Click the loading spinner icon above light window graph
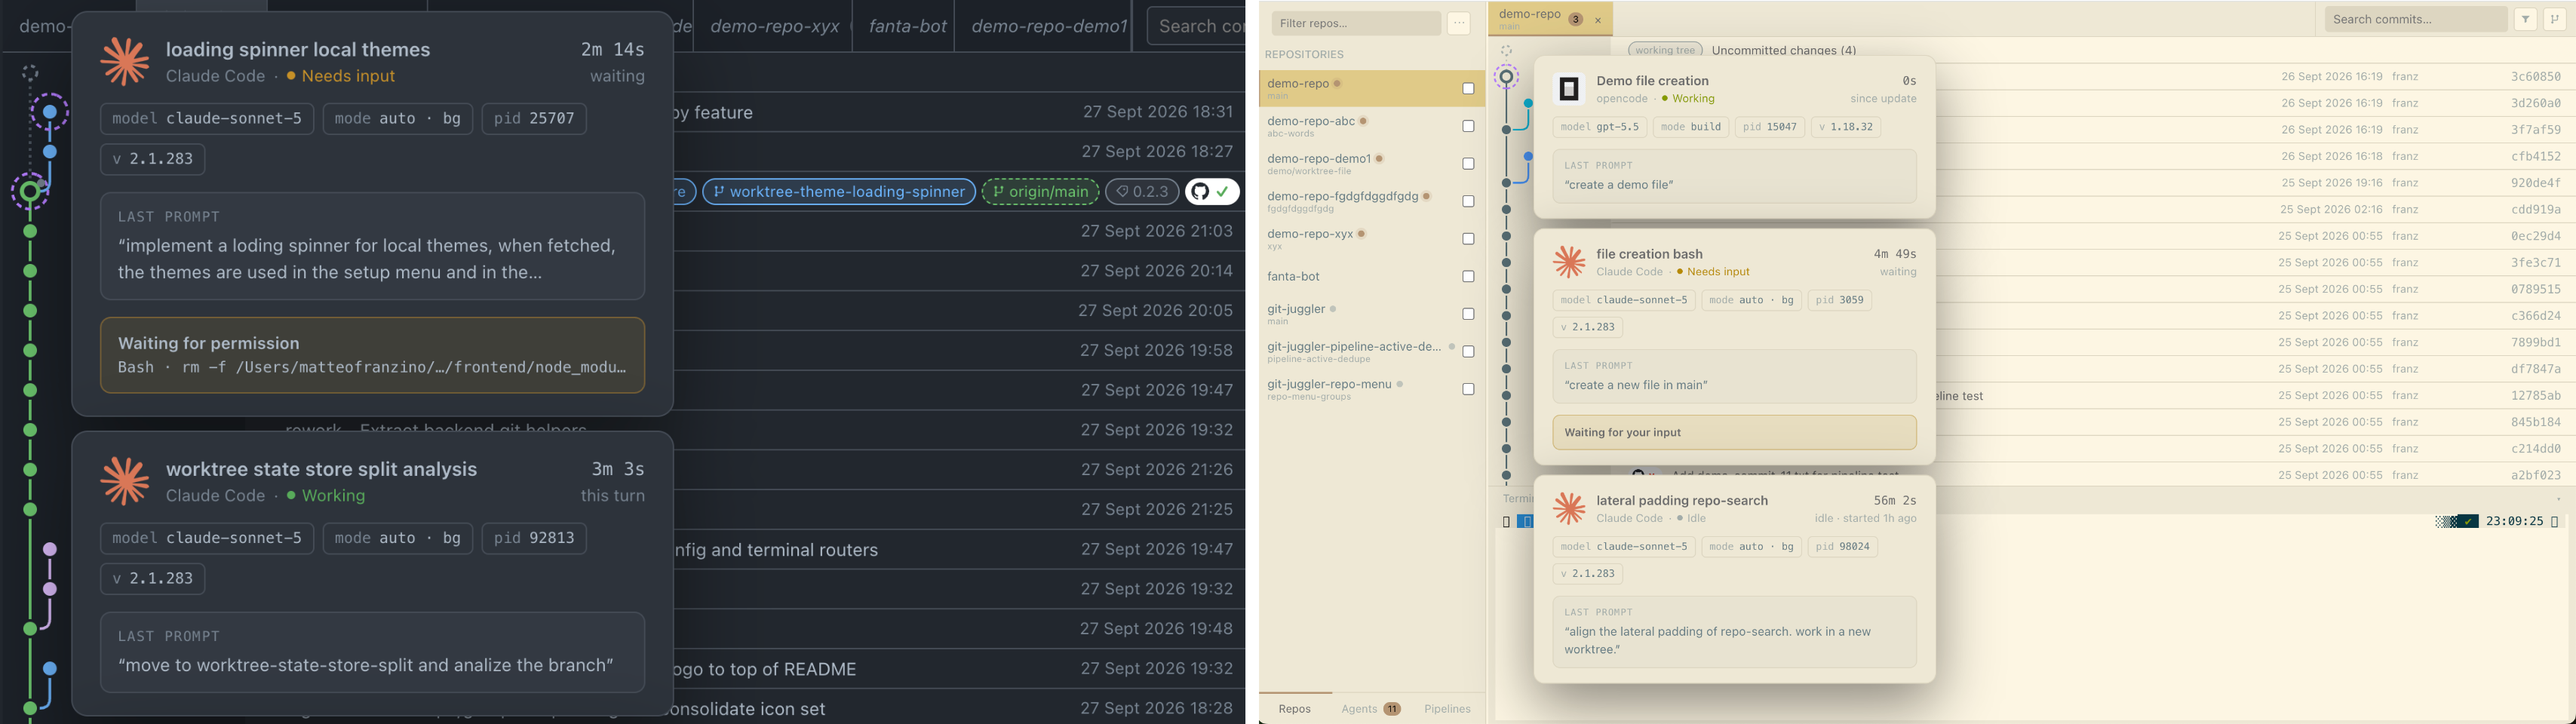 coord(1506,51)
